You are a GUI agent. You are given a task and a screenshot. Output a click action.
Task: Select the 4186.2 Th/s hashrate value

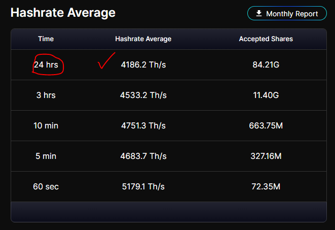click(x=143, y=64)
